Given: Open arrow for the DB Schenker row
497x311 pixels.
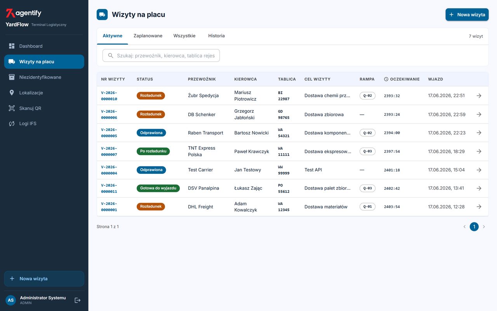Looking at the screenshot, I should pyautogui.click(x=479, y=114).
